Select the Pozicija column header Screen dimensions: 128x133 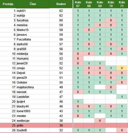coord(8,4)
